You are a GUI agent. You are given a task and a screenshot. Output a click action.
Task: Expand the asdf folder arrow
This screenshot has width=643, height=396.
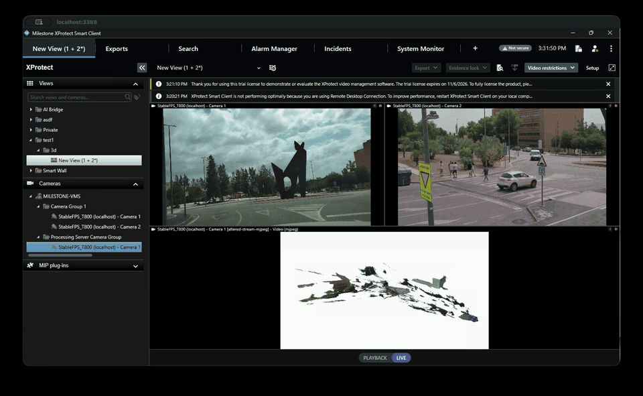pos(31,120)
